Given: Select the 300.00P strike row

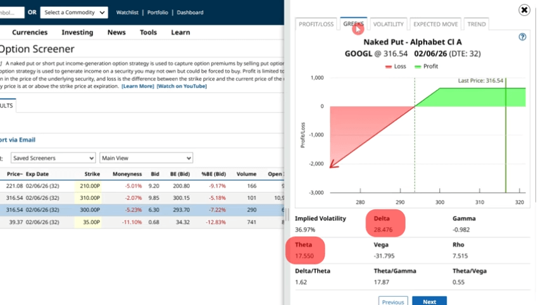Looking at the screenshot, I should (x=89, y=209).
